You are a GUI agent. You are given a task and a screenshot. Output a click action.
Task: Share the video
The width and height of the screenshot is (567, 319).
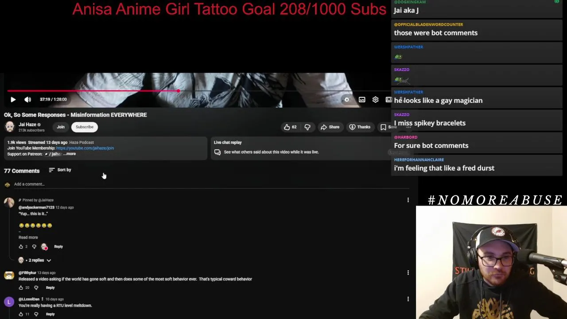pyautogui.click(x=330, y=127)
